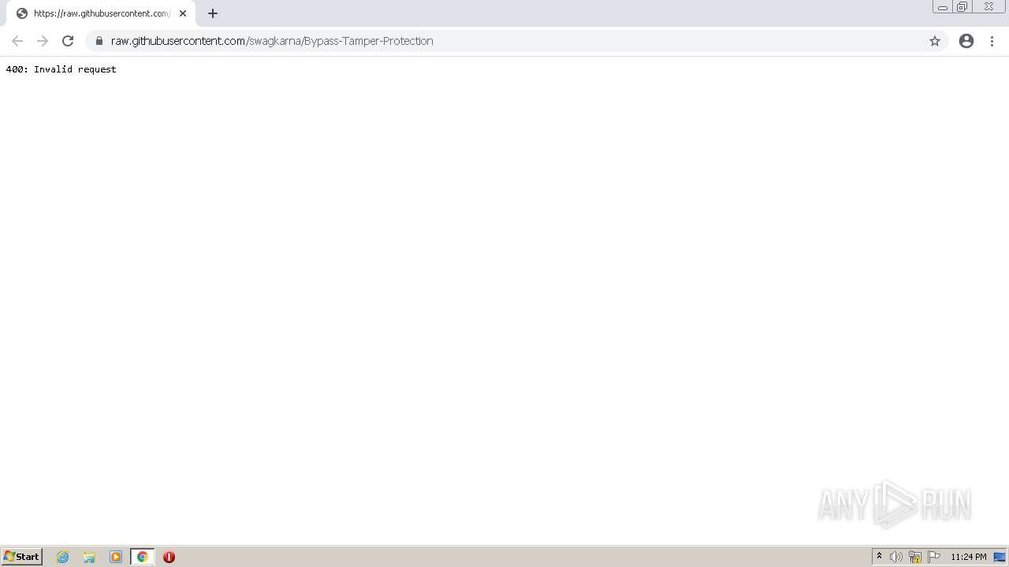Open the Chrome three-dot menu
1009x567 pixels.
tap(992, 41)
